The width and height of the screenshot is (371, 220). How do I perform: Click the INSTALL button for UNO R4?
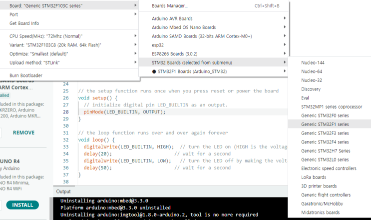(x=22, y=205)
